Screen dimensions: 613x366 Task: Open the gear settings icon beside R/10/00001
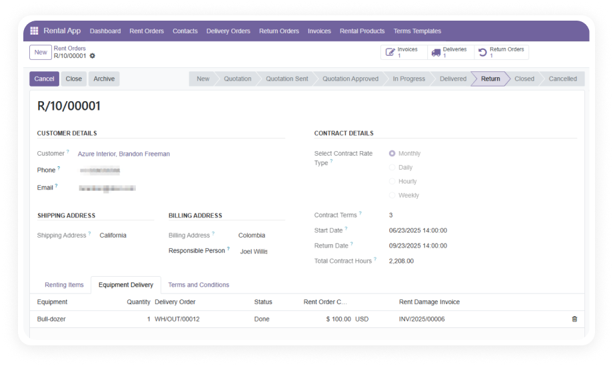pyautogui.click(x=92, y=56)
